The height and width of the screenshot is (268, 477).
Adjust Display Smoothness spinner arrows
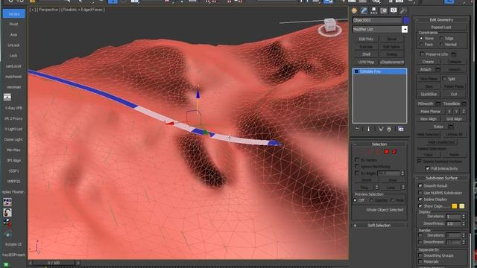(x=464, y=223)
